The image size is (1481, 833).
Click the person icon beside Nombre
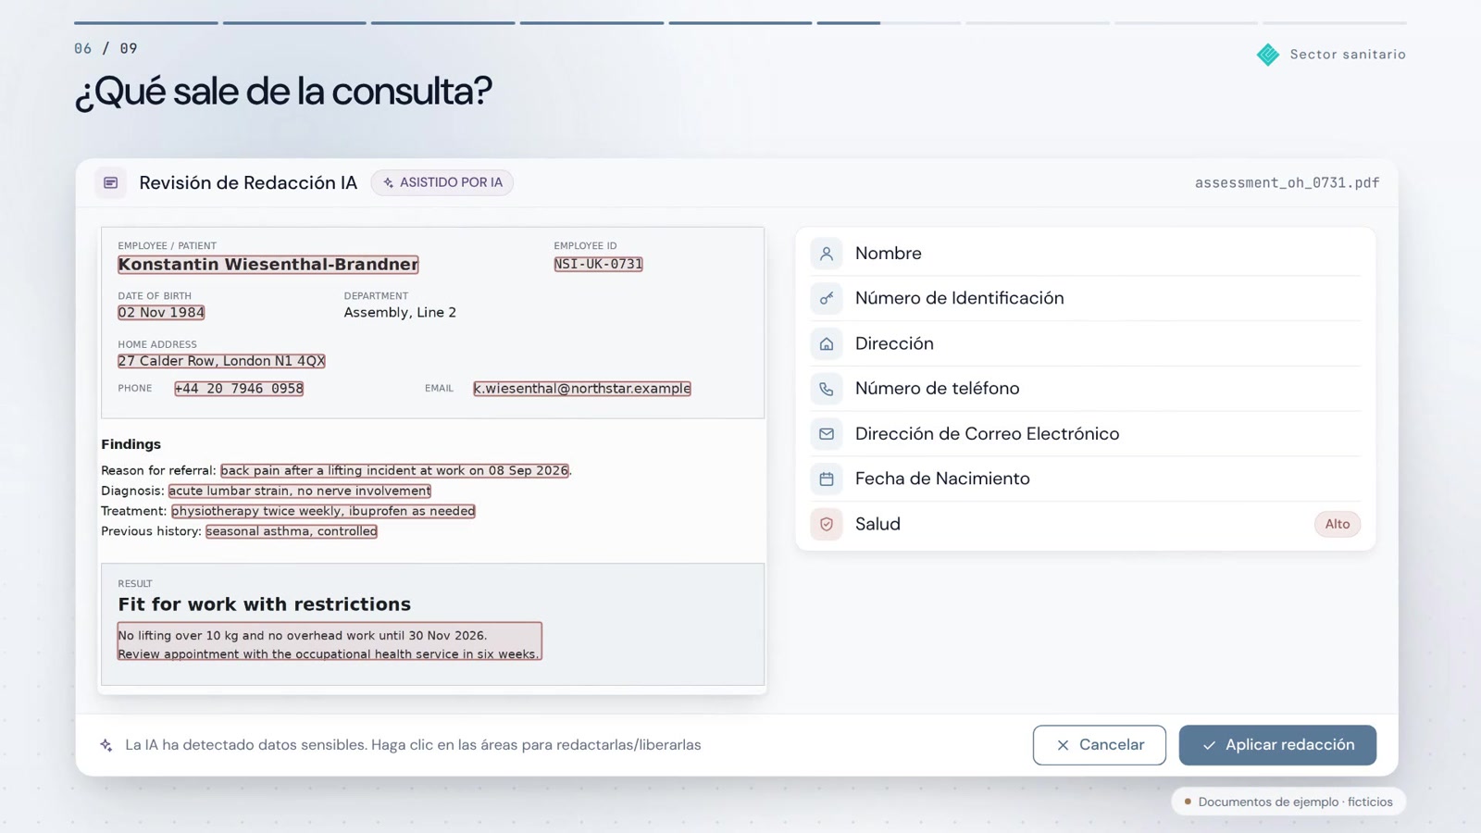(x=827, y=254)
